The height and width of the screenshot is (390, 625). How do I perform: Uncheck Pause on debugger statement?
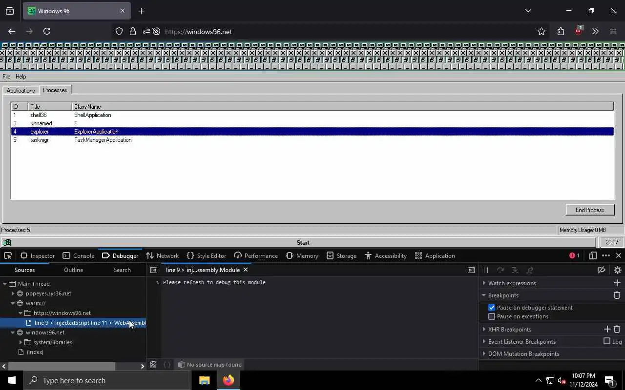click(492, 308)
